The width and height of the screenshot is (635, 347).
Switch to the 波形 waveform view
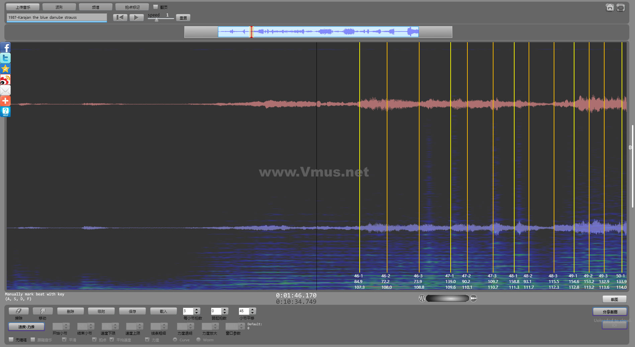(59, 7)
